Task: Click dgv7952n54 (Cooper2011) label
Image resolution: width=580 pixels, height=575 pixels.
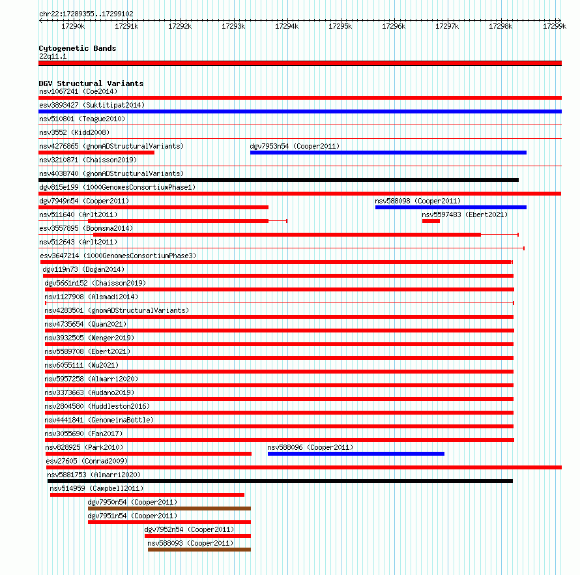Action: pos(189,529)
